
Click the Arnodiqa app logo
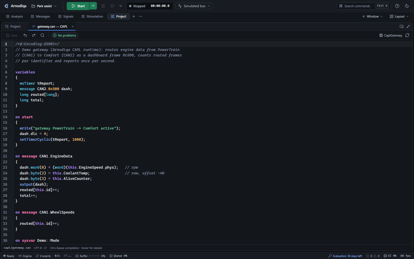pos(6,6)
